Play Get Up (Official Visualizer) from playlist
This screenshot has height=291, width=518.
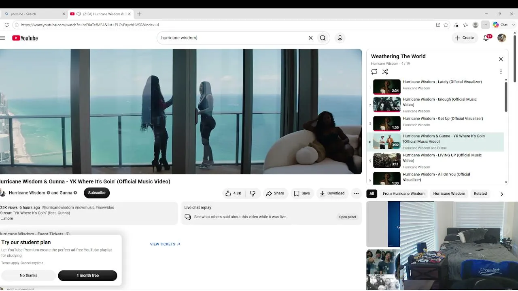[435, 123]
